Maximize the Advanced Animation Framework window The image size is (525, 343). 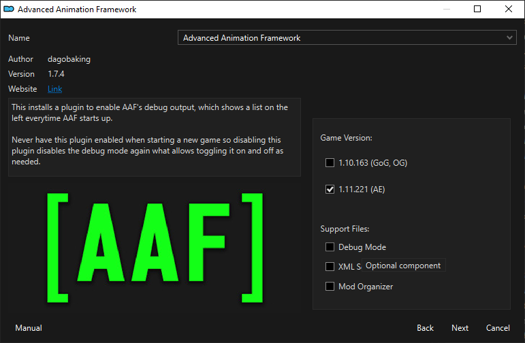[477, 9]
